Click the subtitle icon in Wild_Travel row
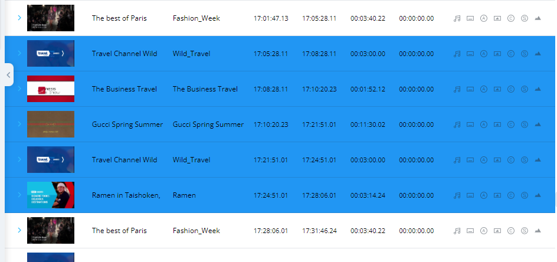Screen dimensions: 557x262 click(x=470, y=54)
